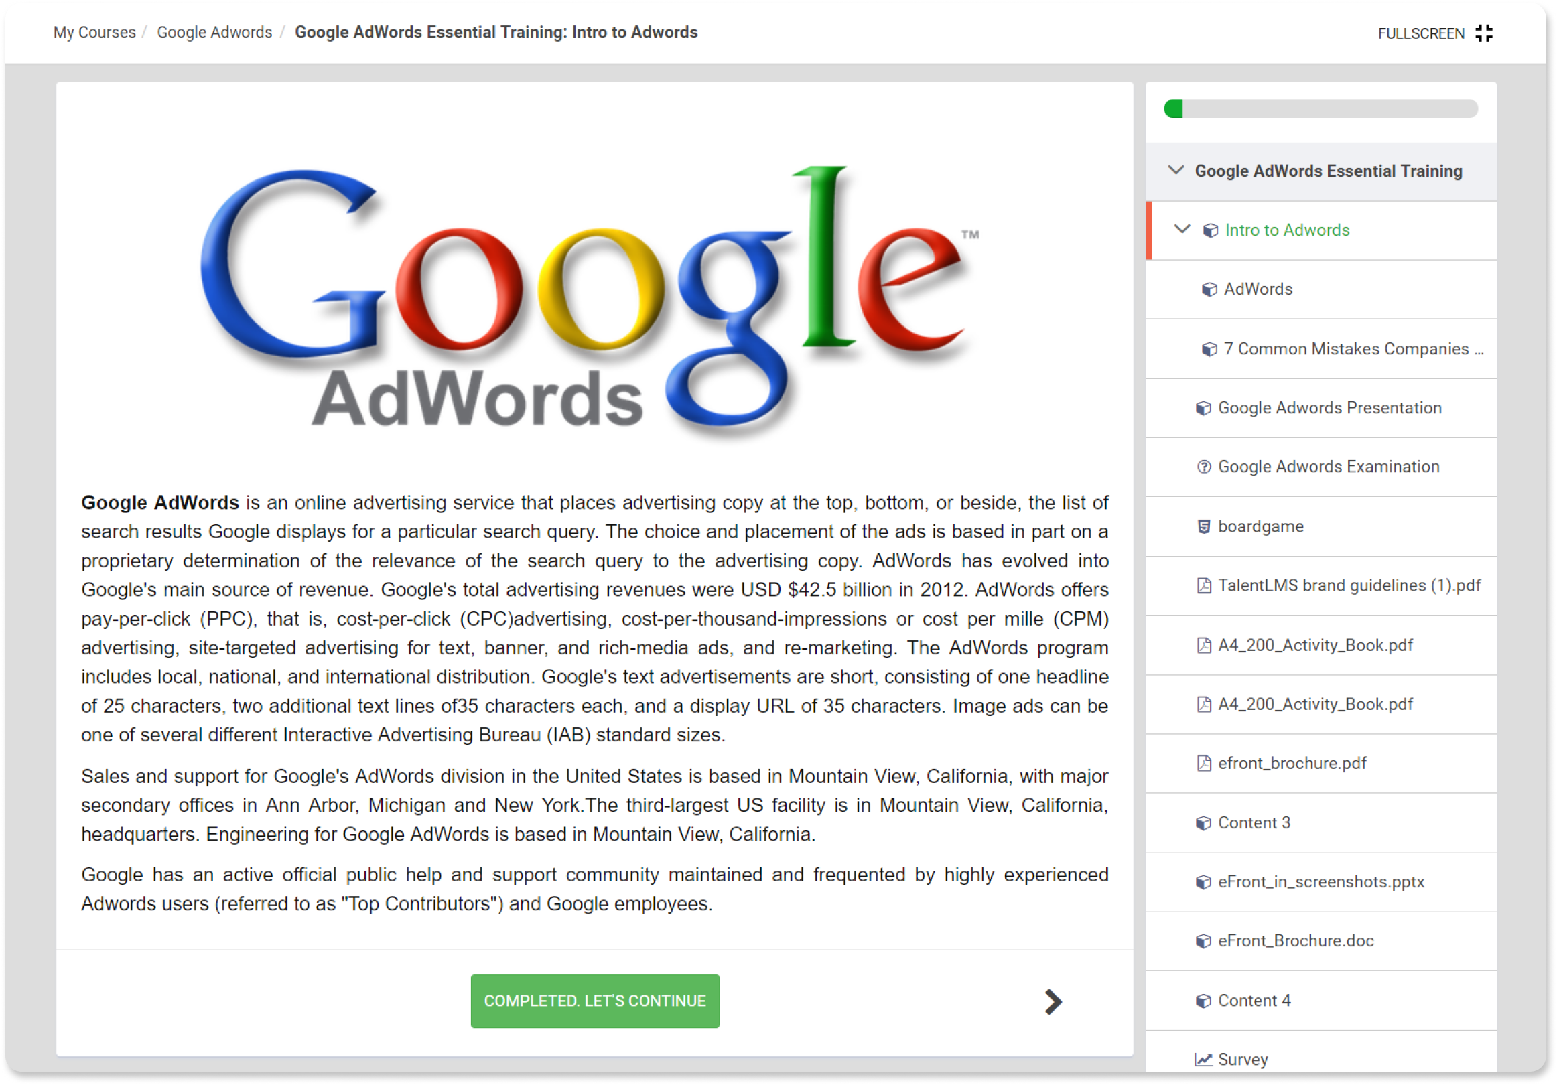
Task: Click the cube icon beside Intro to Adwords
Action: [1210, 230]
